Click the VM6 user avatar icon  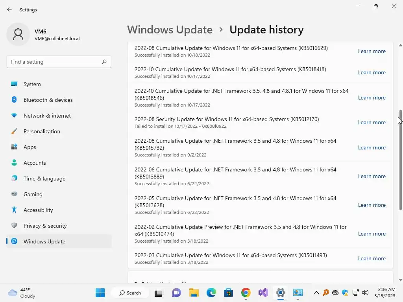(18, 34)
